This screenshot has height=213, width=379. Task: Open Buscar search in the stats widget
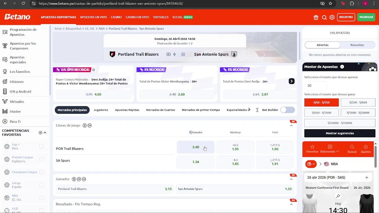click(x=352, y=149)
